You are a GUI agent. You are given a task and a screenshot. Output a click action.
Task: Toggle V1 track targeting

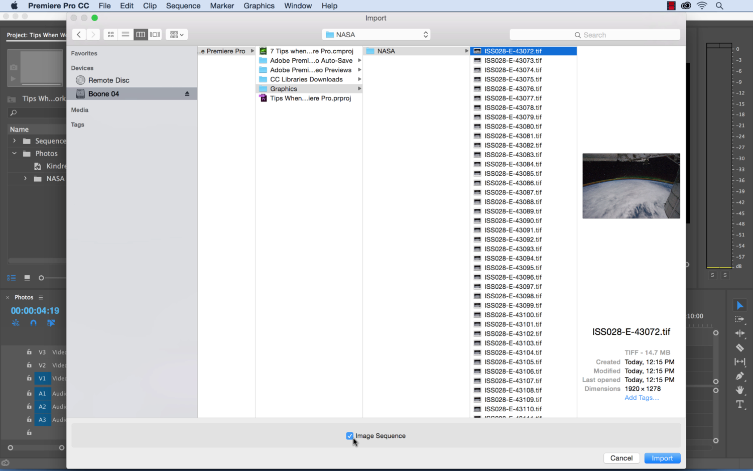[x=42, y=378]
